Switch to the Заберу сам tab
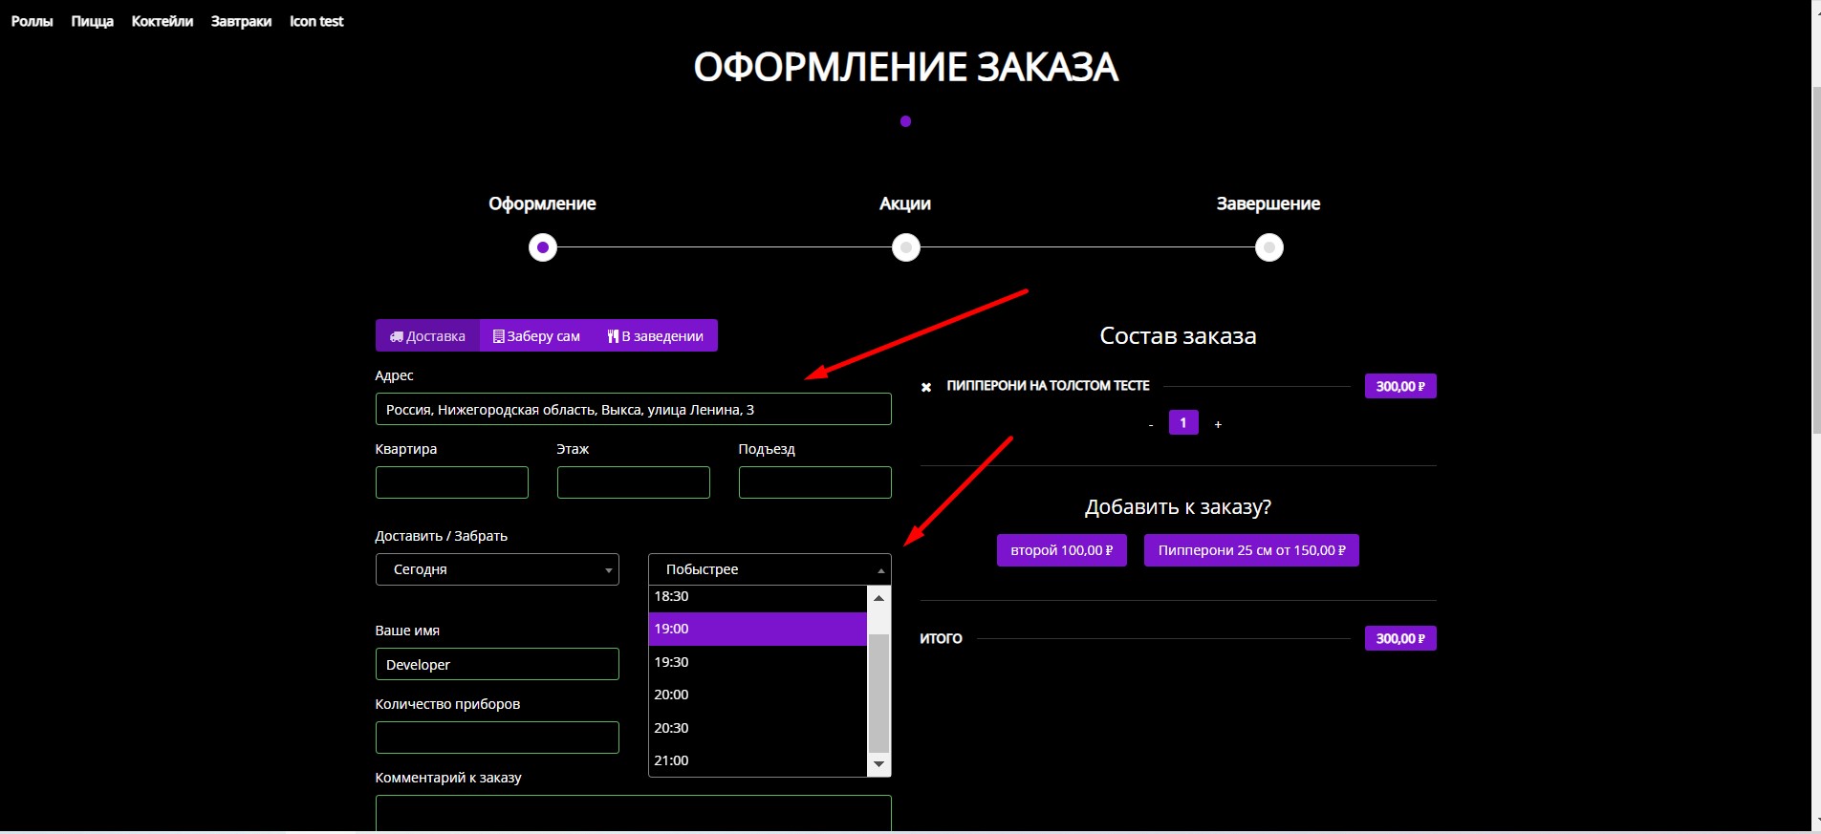Viewport: 1821px width, 834px height. (536, 335)
